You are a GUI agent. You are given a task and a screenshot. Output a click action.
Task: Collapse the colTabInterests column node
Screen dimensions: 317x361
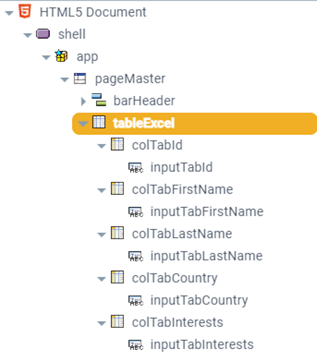(x=102, y=323)
